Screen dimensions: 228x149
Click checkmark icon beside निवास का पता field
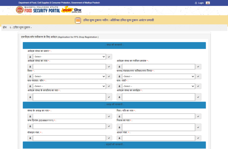pos(199,127)
